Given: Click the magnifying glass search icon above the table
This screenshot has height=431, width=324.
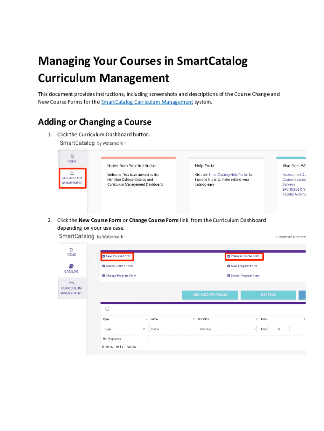Looking at the screenshot, I should pyautogui.click(x=107, y=309).
